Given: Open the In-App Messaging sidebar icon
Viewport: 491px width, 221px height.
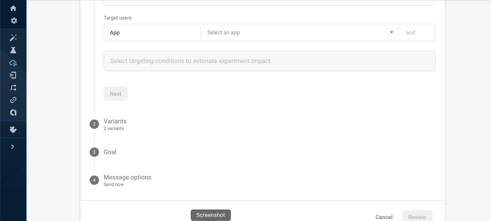Looking at the screenshot, I should pos(13,75).
